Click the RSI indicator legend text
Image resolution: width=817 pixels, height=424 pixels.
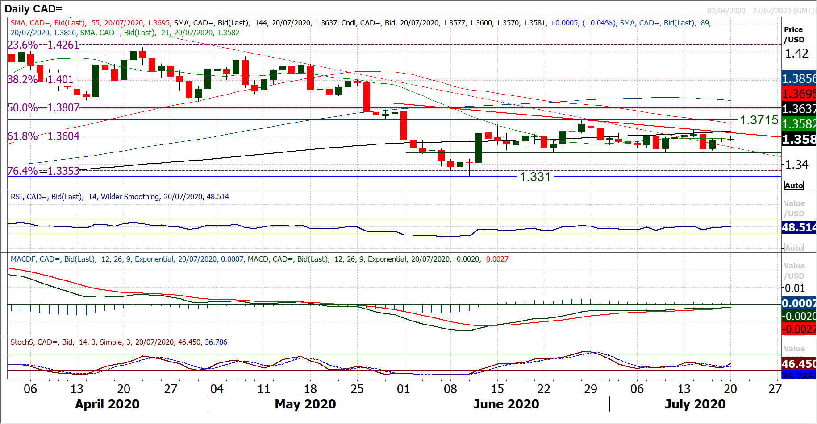120,197
